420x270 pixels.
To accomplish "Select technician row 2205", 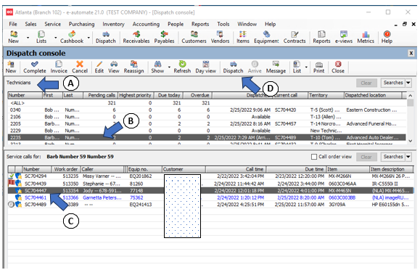I will pos(206,124).
